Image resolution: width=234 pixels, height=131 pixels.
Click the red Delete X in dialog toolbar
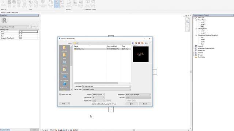pyautogui.click(x=139, y=43)
